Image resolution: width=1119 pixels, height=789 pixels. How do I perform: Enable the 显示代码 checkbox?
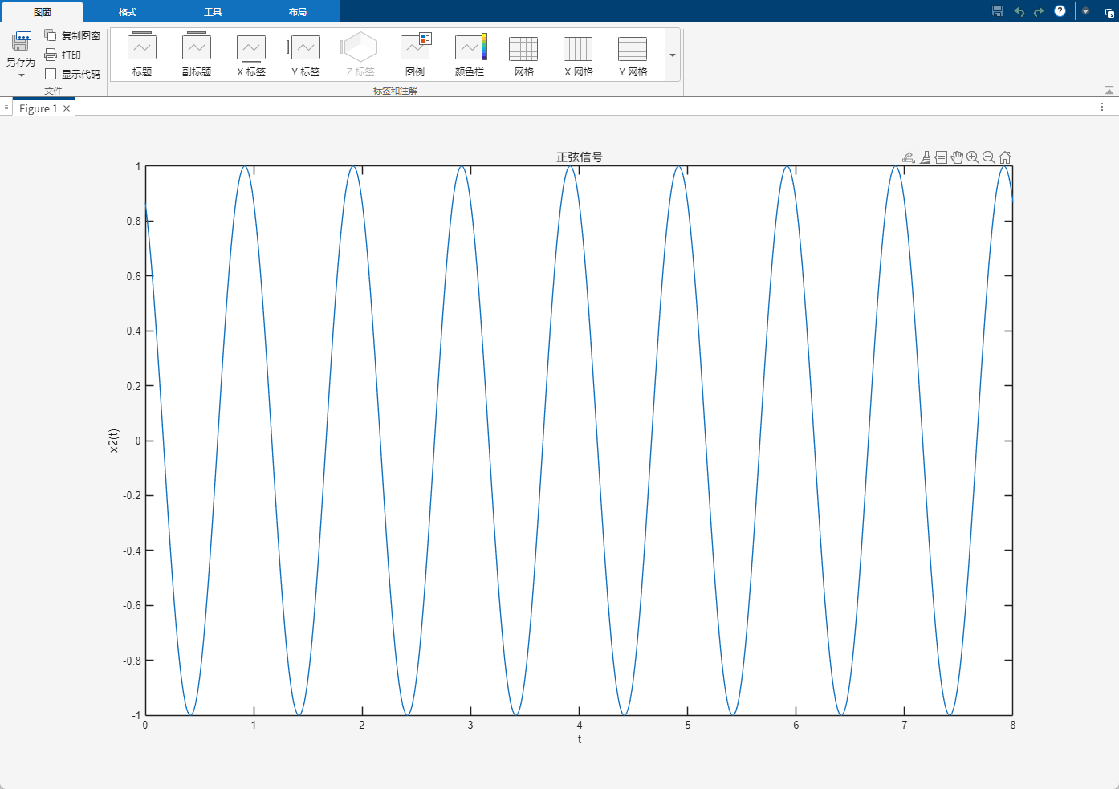click(51, 74)
